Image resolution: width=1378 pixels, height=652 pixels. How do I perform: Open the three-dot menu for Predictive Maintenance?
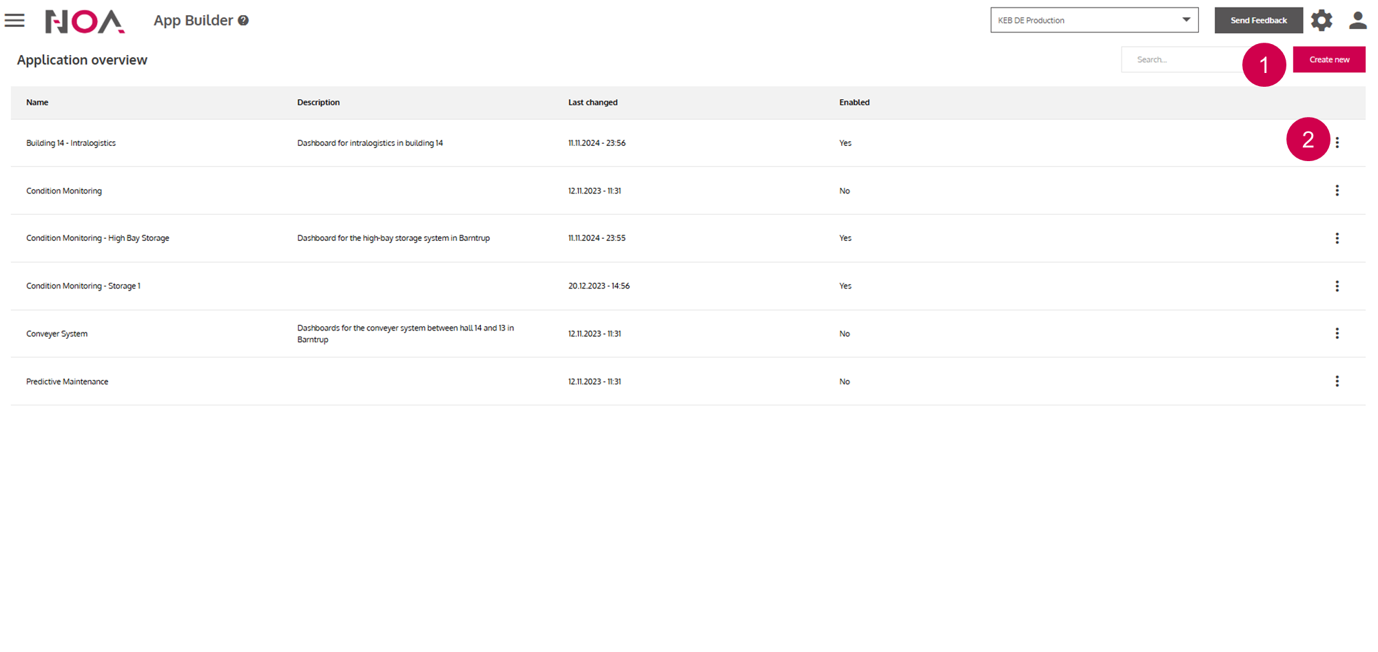(1337, 381)
